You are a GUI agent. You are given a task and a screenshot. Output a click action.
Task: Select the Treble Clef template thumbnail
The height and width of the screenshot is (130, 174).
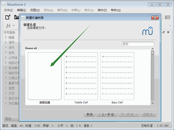point(81,76)
